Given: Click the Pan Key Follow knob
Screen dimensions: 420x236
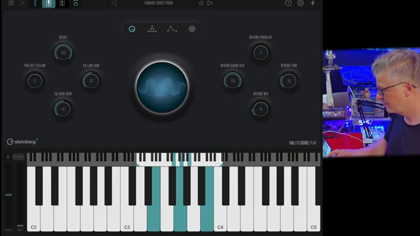Looking at the screenshot, I should tap(35, 81).
